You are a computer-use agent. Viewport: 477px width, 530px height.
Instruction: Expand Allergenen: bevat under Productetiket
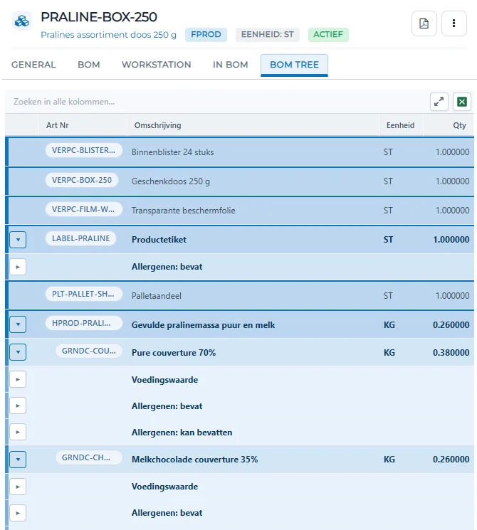click(18, 267)
